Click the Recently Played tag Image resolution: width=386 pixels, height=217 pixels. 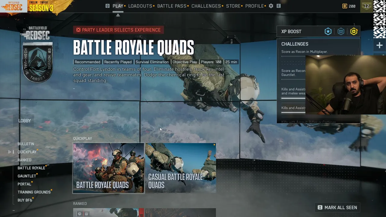tap(118, 62)
